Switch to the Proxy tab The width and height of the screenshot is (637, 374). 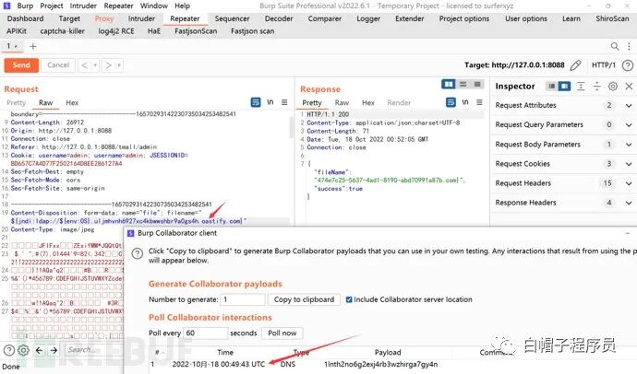click(104, 18)
